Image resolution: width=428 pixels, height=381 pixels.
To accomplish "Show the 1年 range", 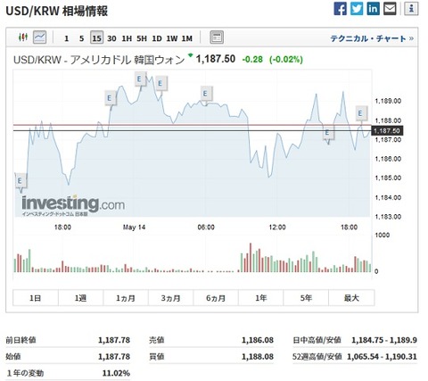I will point(261,298).
